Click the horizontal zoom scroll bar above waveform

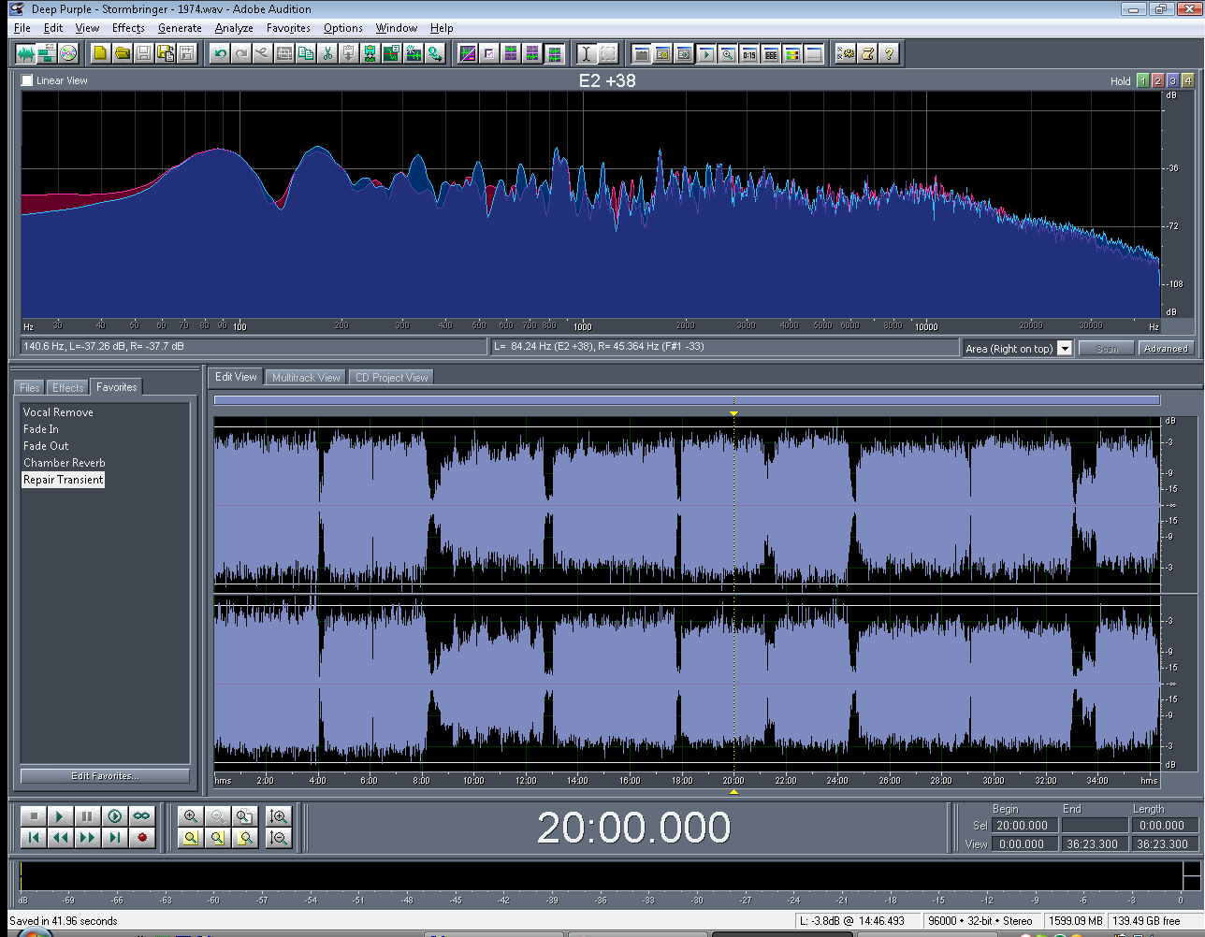coord(687,400)
